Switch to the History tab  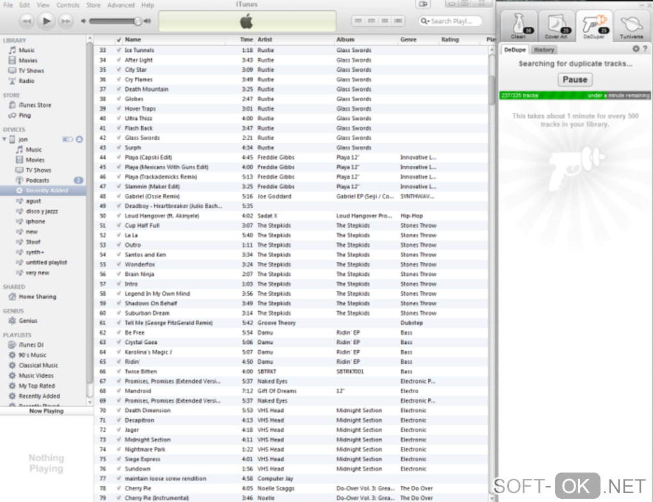(544, 49)
